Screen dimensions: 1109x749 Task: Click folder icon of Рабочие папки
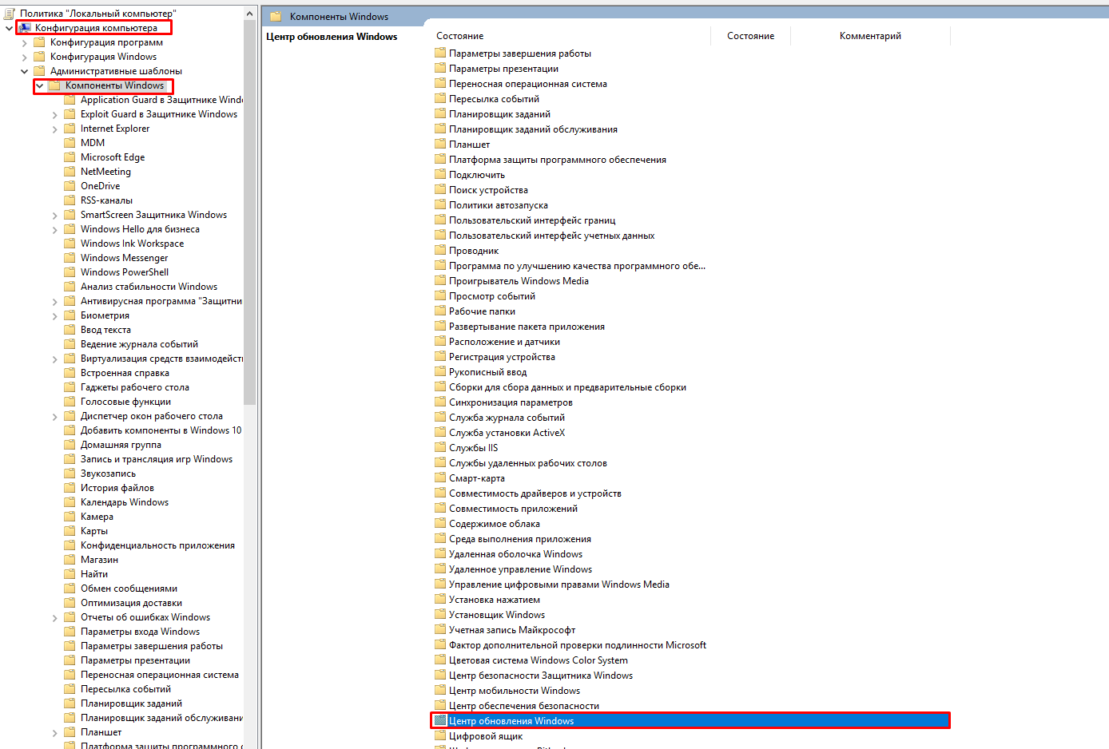pos(440,311)
